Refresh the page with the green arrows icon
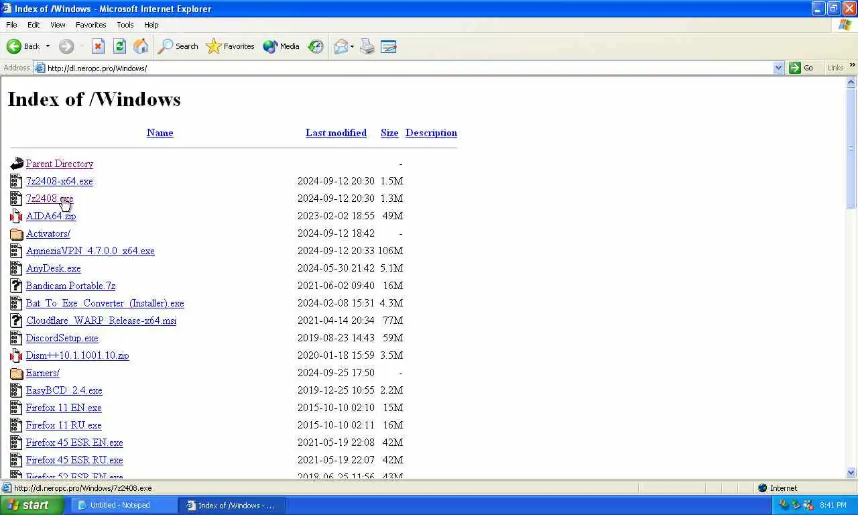The width and height of the screenshot is (858, 515). point(119,46)
